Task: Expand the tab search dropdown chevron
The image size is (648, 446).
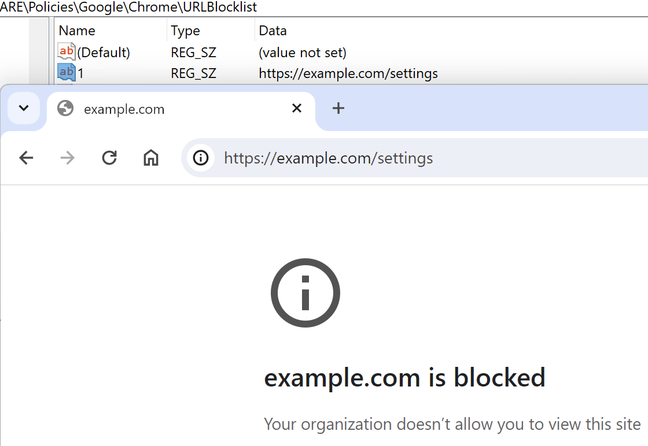Action: [24, 108]
